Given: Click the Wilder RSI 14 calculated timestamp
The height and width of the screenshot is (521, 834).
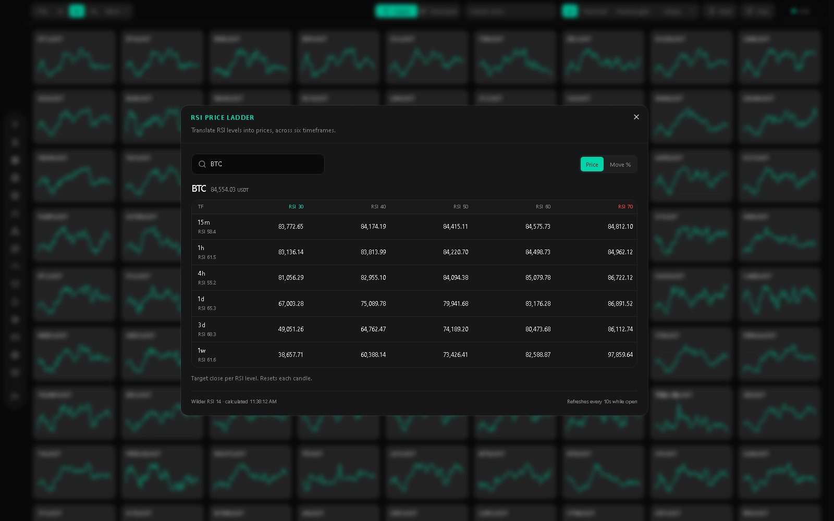Looking at the screenshot, I should click(234, 402).
